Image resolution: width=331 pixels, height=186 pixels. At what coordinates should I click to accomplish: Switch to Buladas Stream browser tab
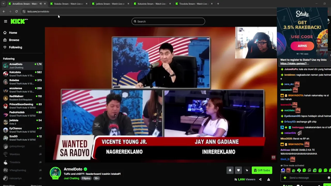click(69, 4)
